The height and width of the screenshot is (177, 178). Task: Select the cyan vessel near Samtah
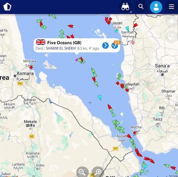(127, 29)
